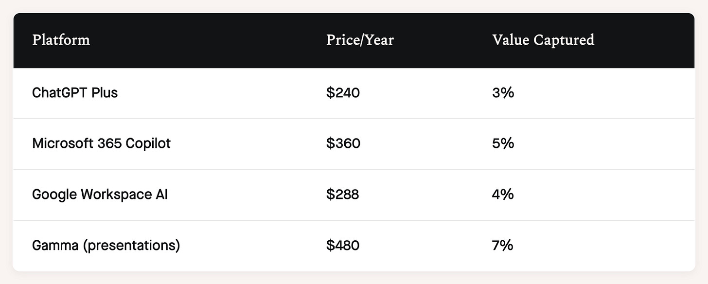Image resolution: width=708 pixels, height=284 pixels.
Task: Click the Price/Year column header
Action: click(360, 40)
